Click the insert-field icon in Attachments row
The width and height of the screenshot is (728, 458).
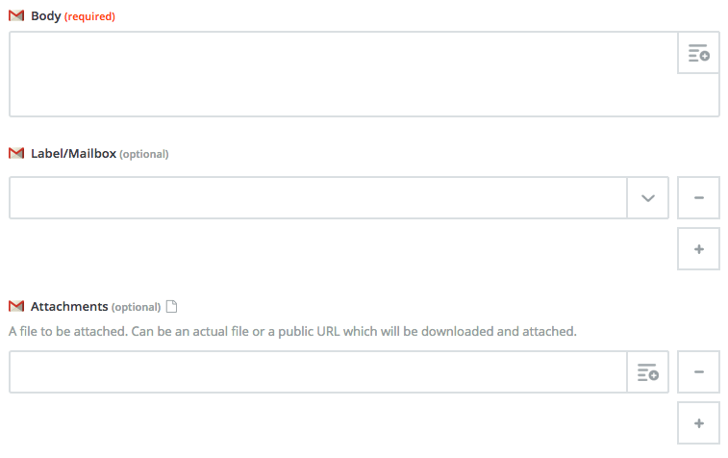[x=647, y=372]
